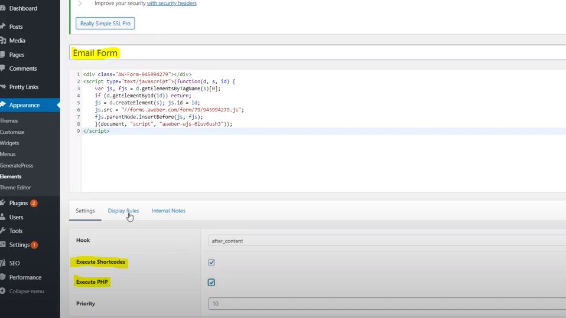The image size is (566, 318).
Task: Click the Priority field showing 10
Action: click(388, 304)
